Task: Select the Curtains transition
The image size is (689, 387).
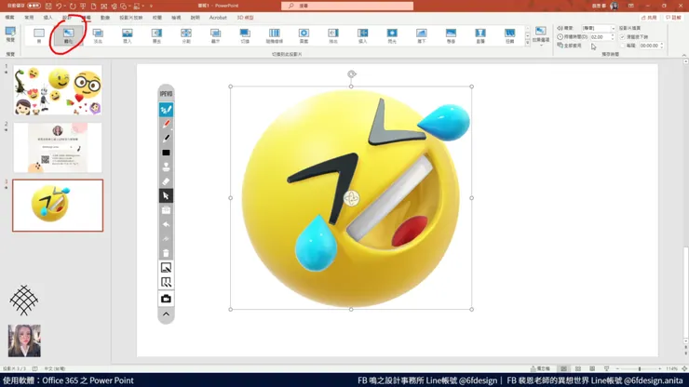Action: [480, 35]
